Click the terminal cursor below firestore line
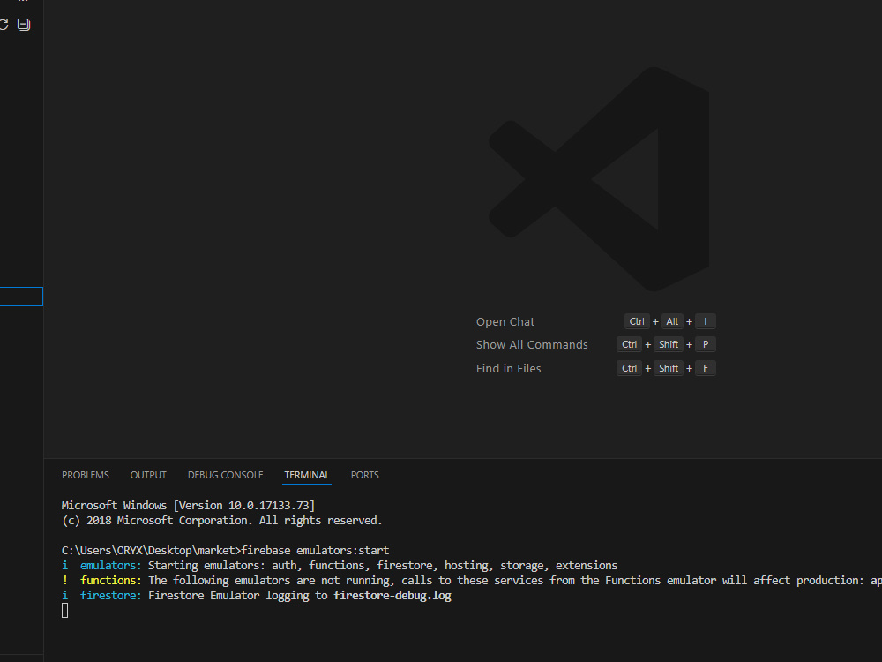Viewport: 882px width, 662px height. tap(64, 611)
